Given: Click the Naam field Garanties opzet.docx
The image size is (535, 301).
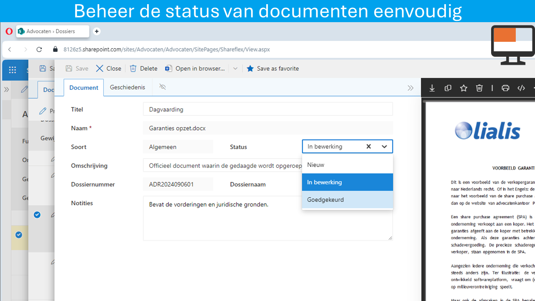Looking at the screenshot, I should pyautogui.click(x=268, y=128).
